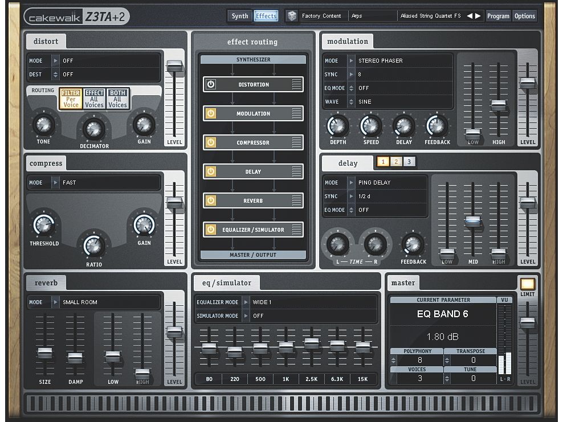Adjust the TRANSPOSE stepper arrows
The height and width of the screenshot is (422, 563).
pos(447,360)
